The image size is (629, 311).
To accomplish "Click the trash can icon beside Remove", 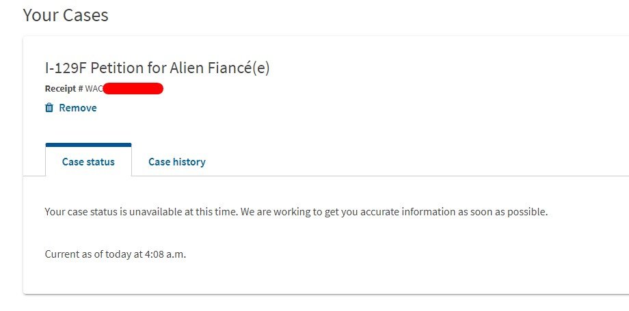I will [x=49, y=107].
